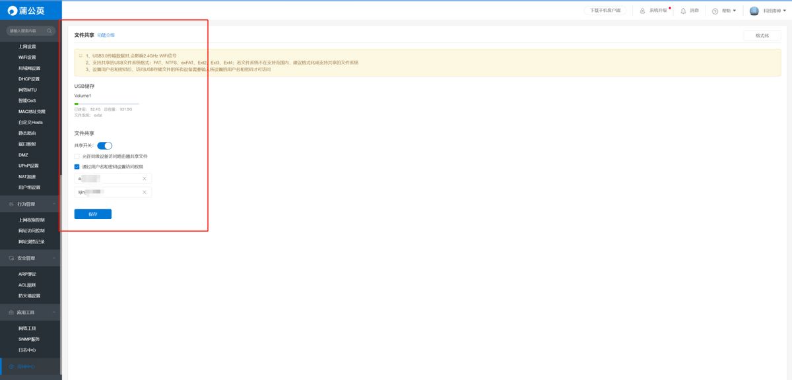Click the magnifier icon in sidebar search
Image resolution: width=792 pixels, height=380 pixels.
(x=49, y=31)
